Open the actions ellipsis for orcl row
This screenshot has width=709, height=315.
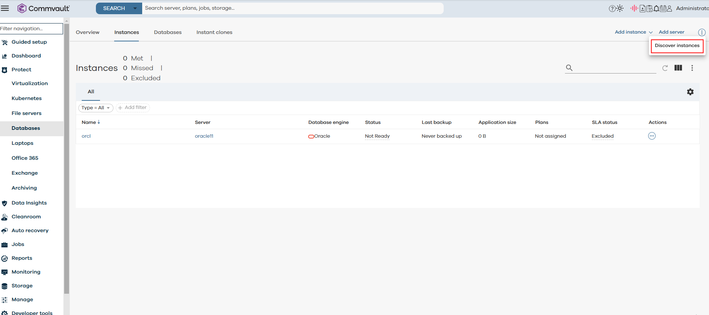(652, 136)
